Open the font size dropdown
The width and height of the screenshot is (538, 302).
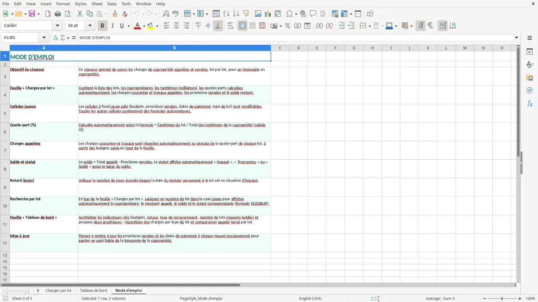(x=90, y=26)
